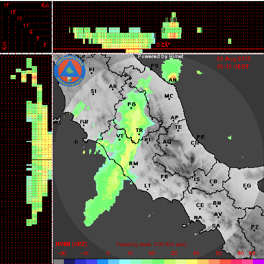The width and height of the screenshot is (264, 264).
Task: Select the SA city label on the map
Action: (x=216, y=226)
